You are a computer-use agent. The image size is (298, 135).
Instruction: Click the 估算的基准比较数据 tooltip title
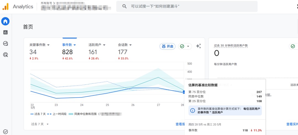click(203, 85)
